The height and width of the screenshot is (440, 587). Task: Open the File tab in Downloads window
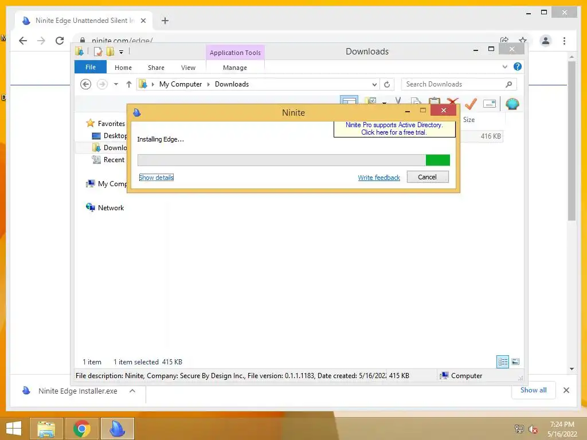[x=91, y=67]
